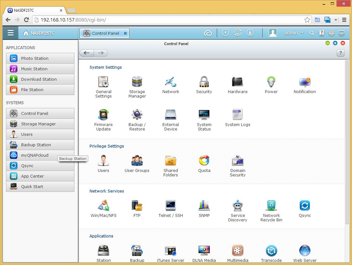Image resolution: width=352 pixels, height=265 pixels.
Task: Open help icon in top bar
Action: tap(322, 33)
